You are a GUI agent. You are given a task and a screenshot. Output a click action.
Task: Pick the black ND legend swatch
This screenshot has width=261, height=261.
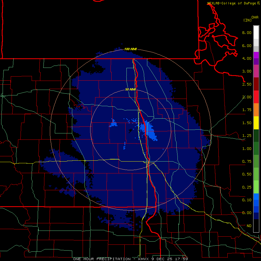pos(256,226)
